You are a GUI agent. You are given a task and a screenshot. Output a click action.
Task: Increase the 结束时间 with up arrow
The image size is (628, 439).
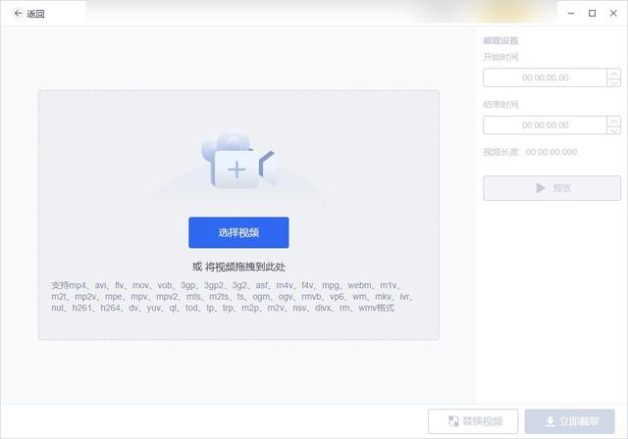[613, 121]
